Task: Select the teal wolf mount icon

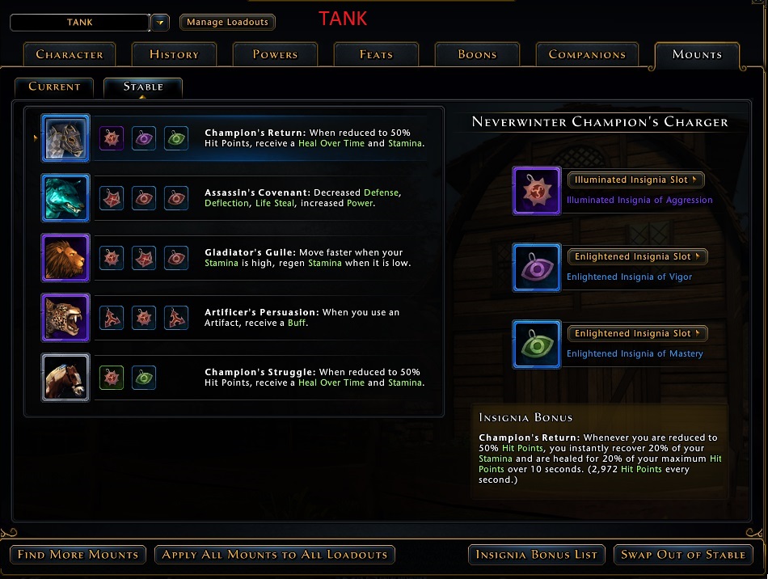Action: point(65,198)
